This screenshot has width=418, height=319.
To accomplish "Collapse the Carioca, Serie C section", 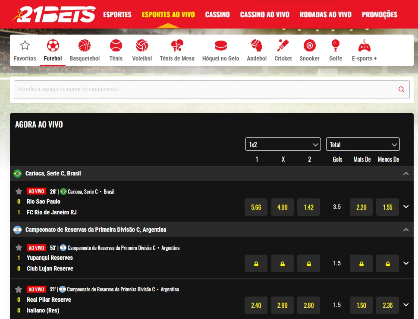I will (x=406, y=173).
